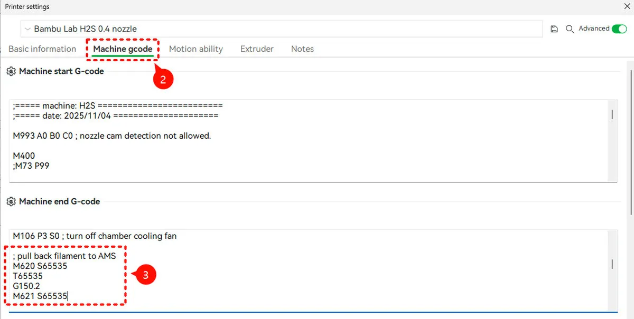Click the Machine end G-code scrollbar thumb
This screenshot has height=319, width=634.
click(612, 264)
